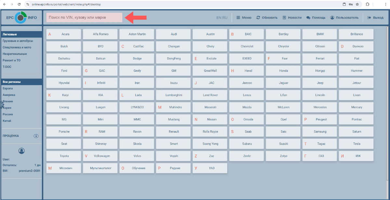Switch language to EN
The height and width of the screenshot is (200, 390).
tap(219, 18)
